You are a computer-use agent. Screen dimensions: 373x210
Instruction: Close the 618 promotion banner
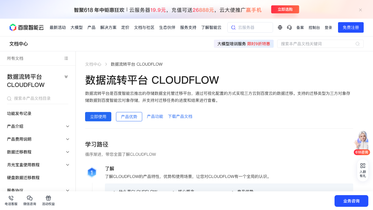(360, 10)
